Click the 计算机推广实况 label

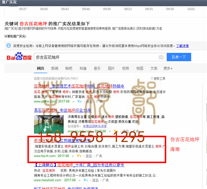[15, 36]
